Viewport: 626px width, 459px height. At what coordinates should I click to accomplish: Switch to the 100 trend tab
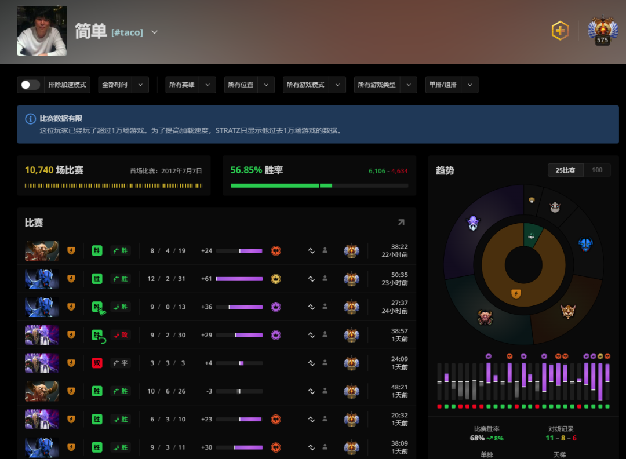(x=597, y=170)
